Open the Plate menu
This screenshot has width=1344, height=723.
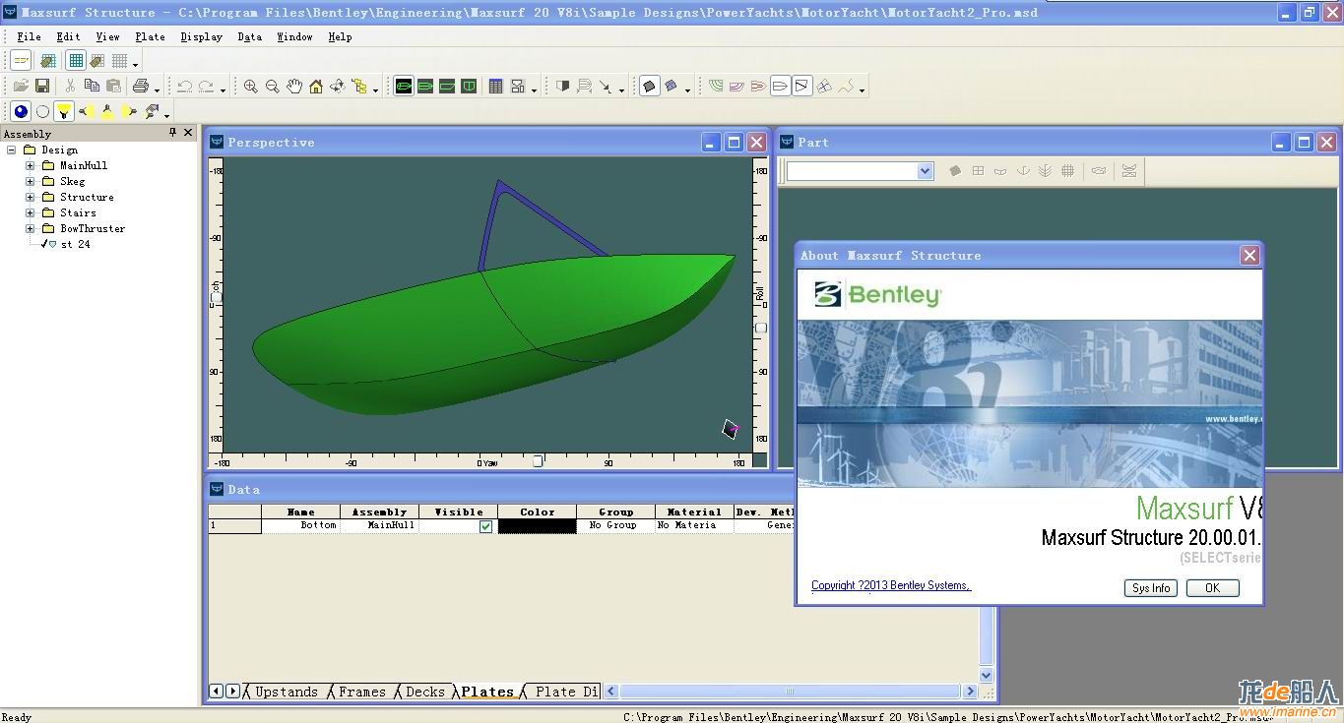(x=150, y=36)
